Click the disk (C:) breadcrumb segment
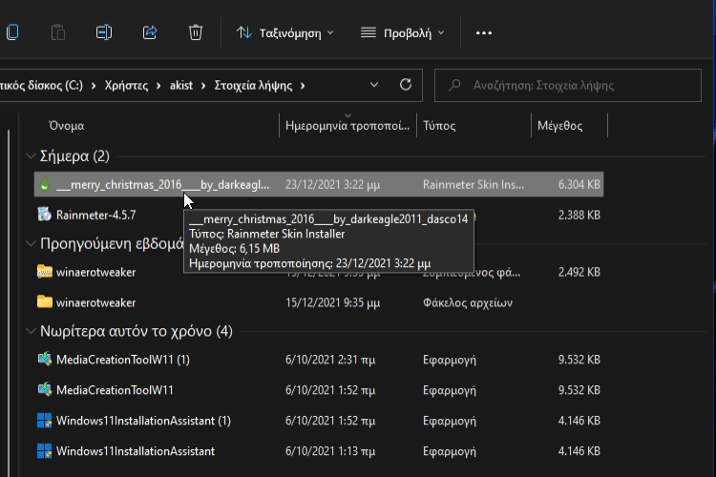Screen dimensions: 716x477 [42, 85]
